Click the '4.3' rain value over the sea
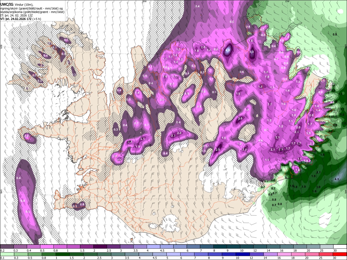347x260 pixels. coord(337,179)
